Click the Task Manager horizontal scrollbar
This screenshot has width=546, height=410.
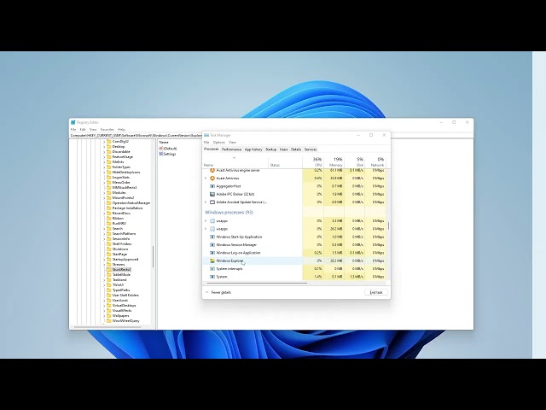257,283
